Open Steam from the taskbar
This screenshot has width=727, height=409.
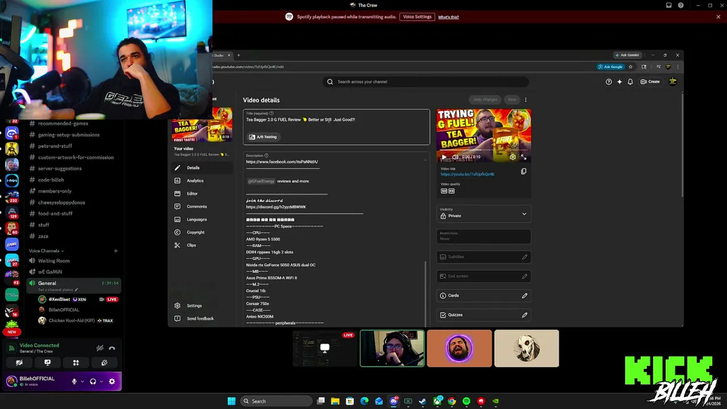pos(423,401)
